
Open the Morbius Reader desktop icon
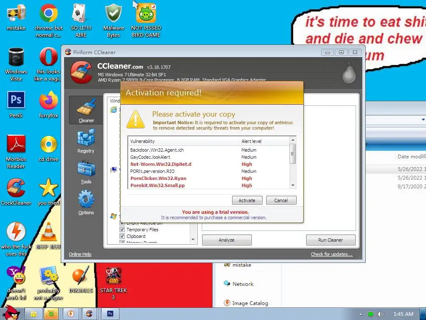[16, 152]
